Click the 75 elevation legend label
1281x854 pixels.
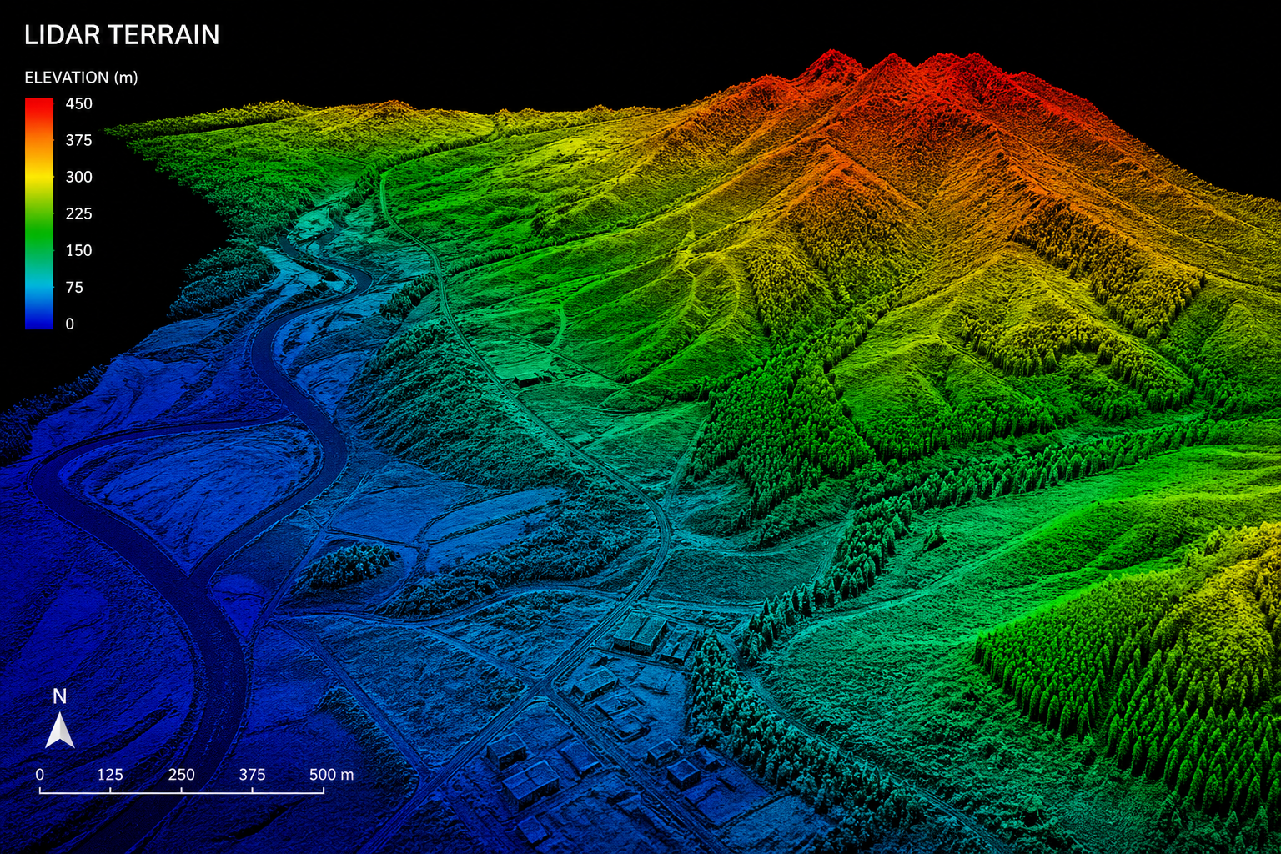tap(74, 287)
